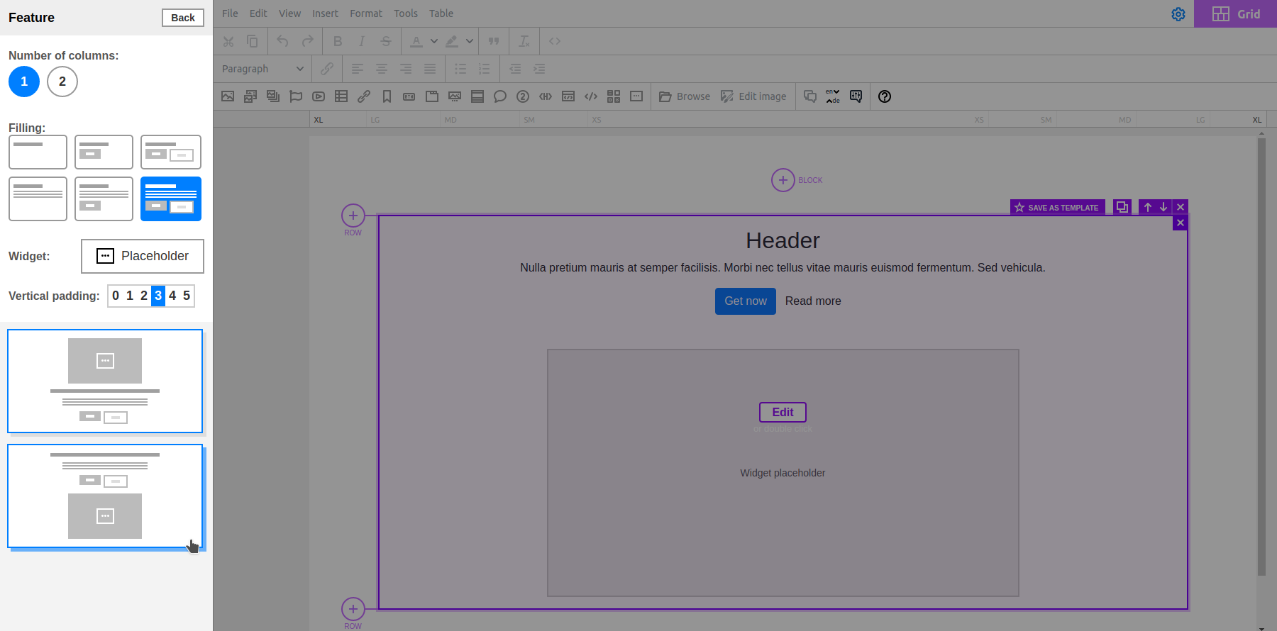This screenshot has height=631, width=1277.
Task: Set vertical padding to 0
Action: click(116, 296)
